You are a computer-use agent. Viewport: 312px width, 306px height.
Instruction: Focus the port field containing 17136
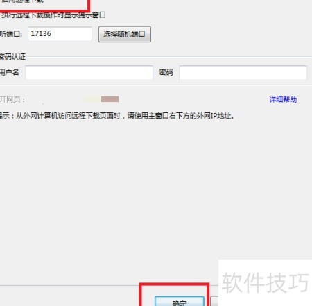60,34
